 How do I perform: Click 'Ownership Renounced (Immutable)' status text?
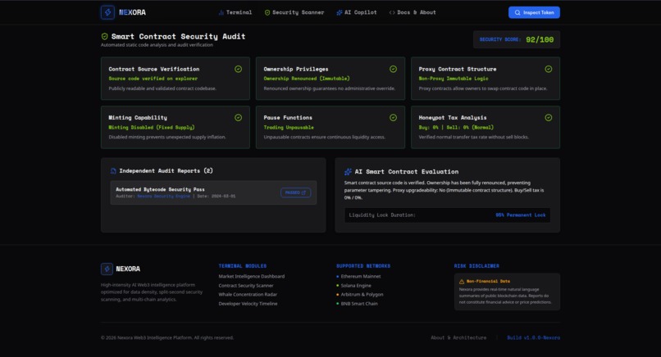[307, 79]
